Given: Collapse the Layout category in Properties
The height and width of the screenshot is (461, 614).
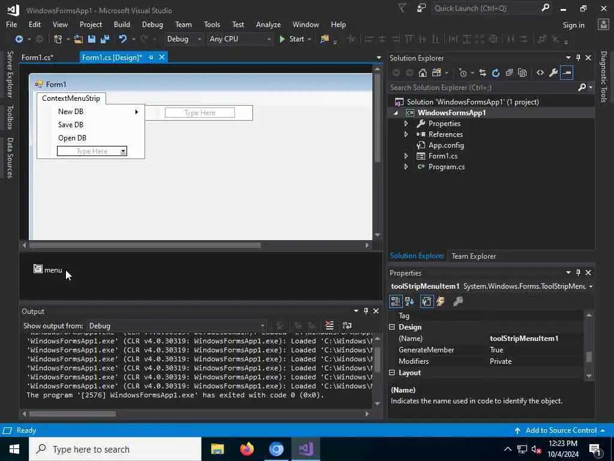Looking at the screenshot, I should click(x=392, y=372).
